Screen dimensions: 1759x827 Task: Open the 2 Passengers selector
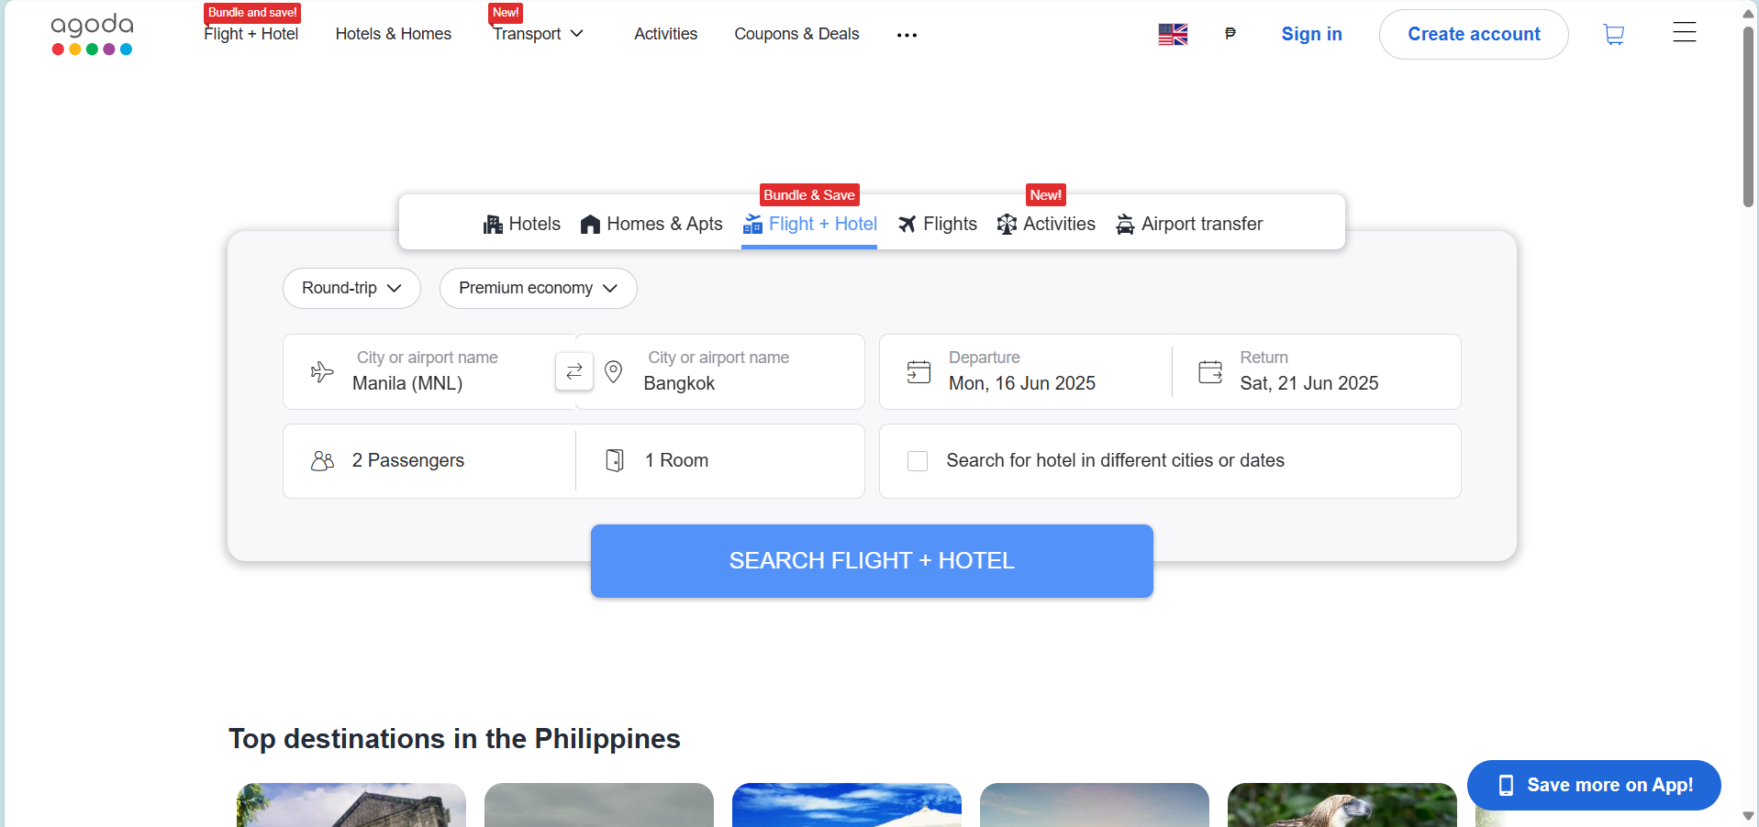pyautogui.click(x=429, y=461)
